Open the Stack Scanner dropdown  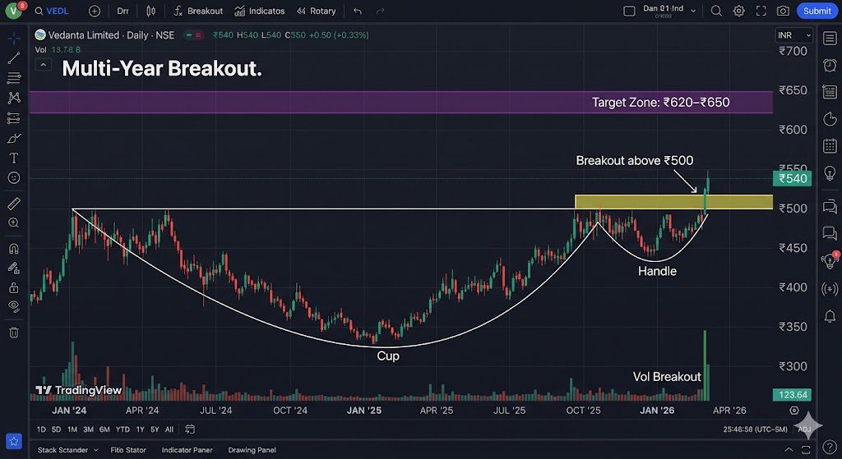coord(67,450)
